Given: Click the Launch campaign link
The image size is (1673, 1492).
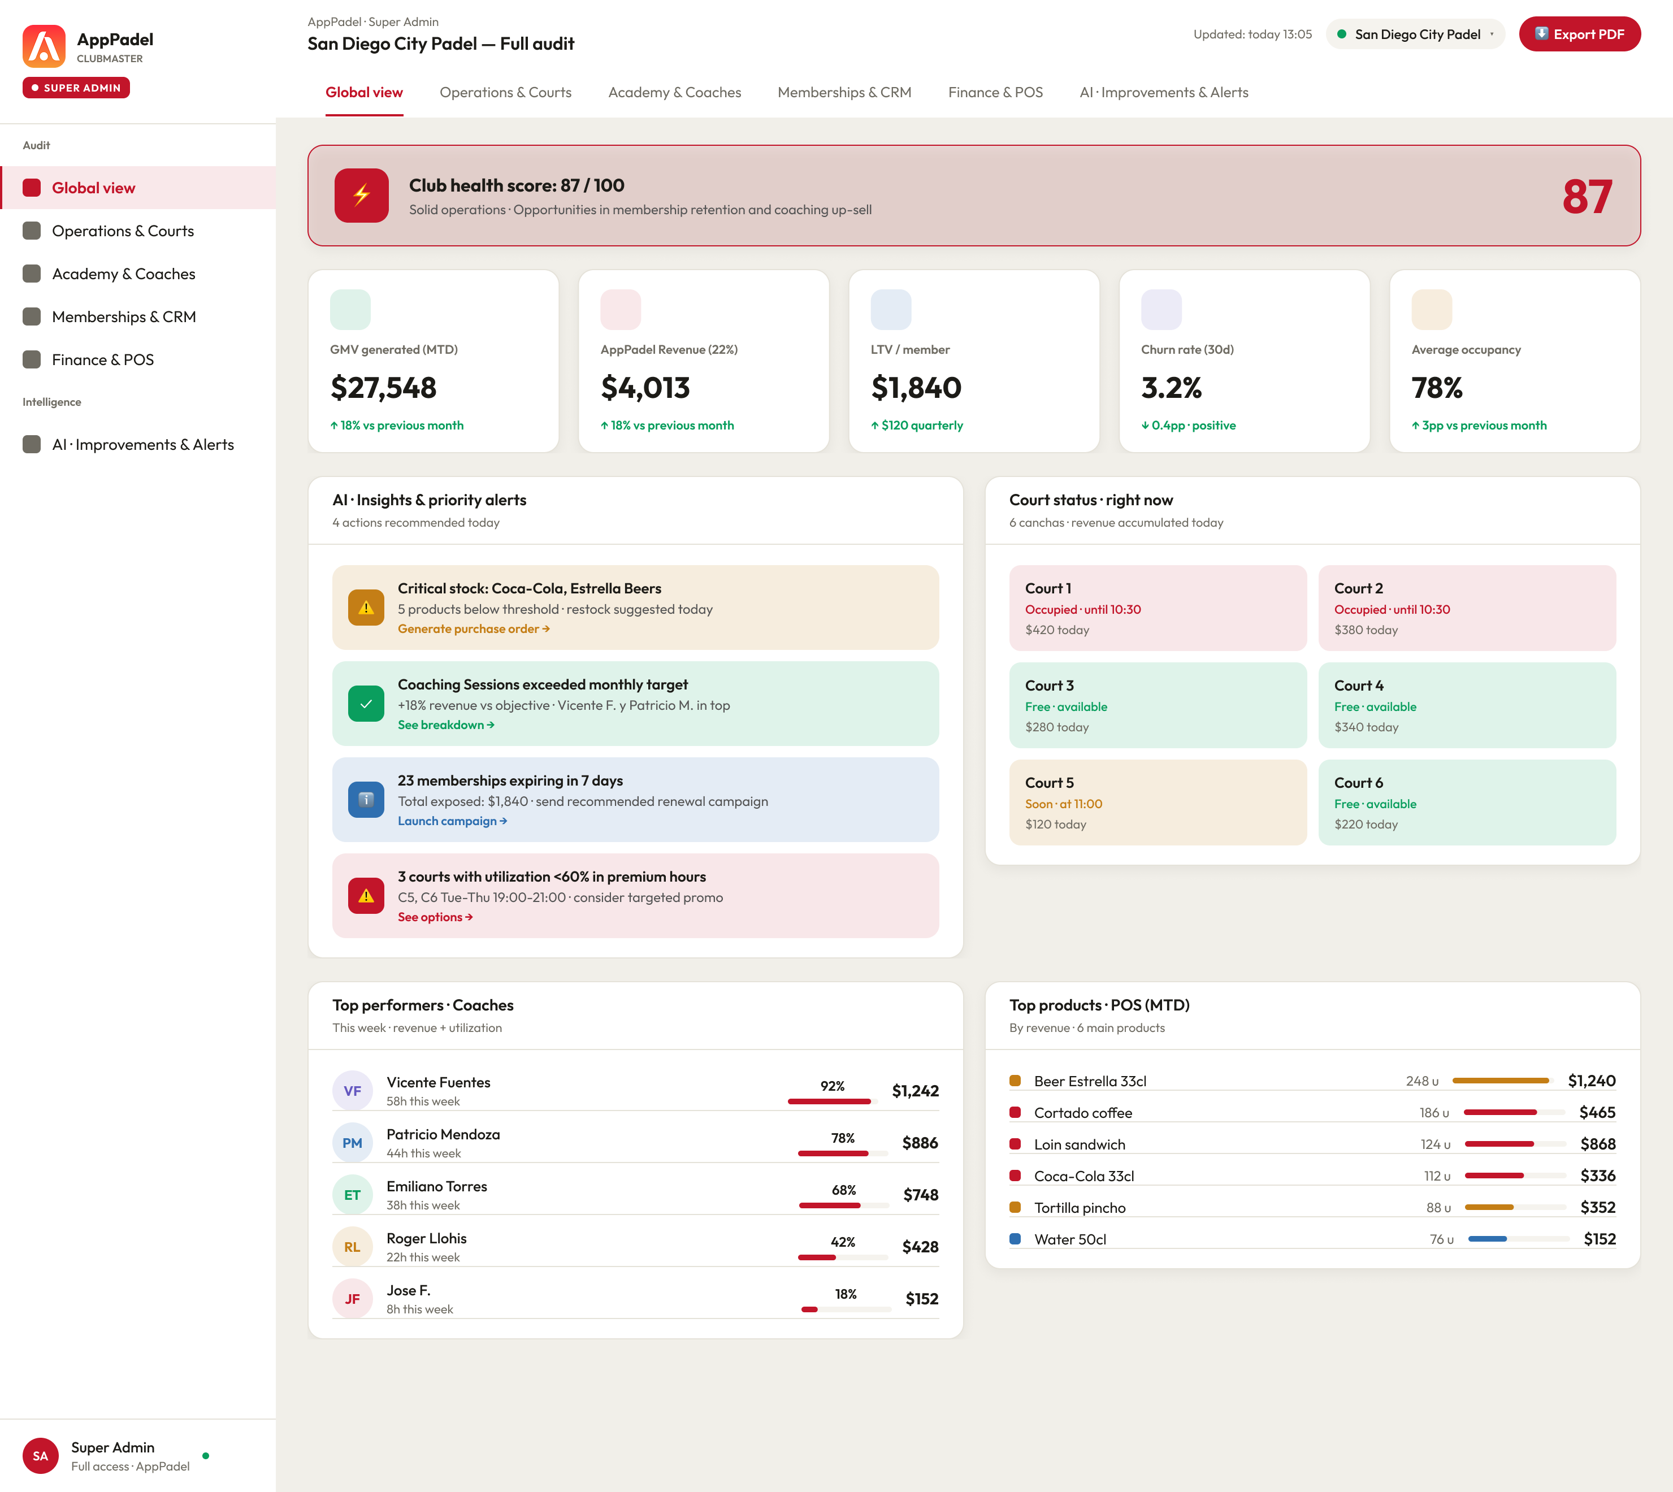Looking at the screenshot, I should (453, 821).
